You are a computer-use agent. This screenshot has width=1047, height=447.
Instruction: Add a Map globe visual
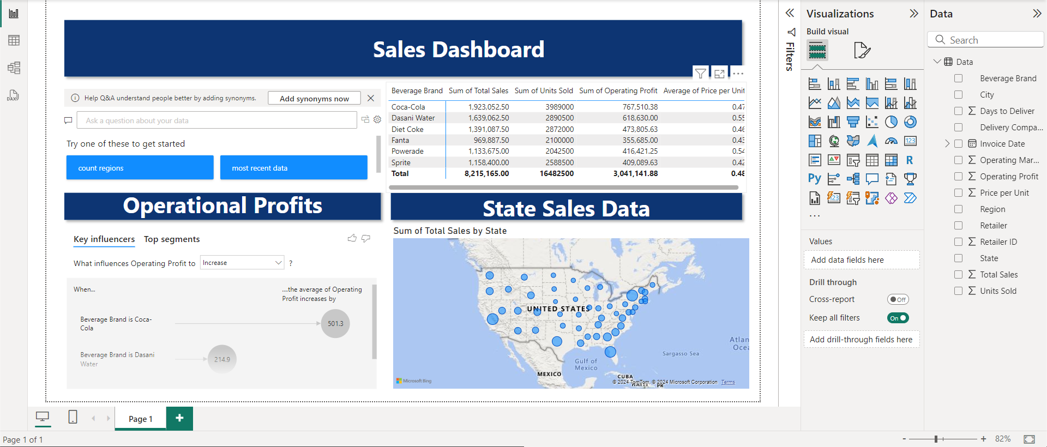point(834,141)
